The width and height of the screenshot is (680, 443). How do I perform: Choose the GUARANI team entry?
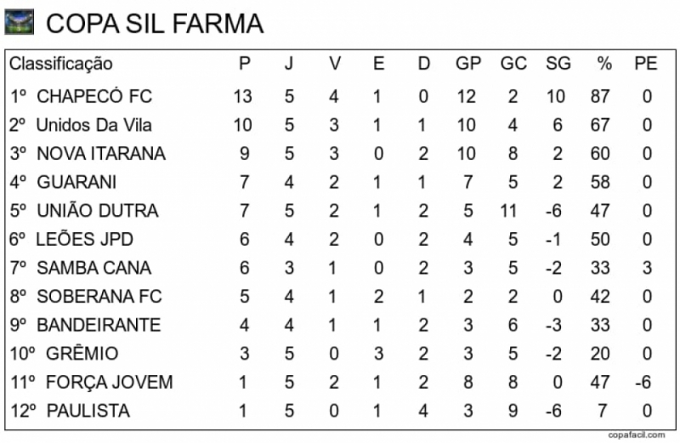[x=76, y=182]
